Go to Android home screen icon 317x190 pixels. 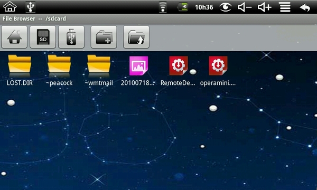point(10,7)
